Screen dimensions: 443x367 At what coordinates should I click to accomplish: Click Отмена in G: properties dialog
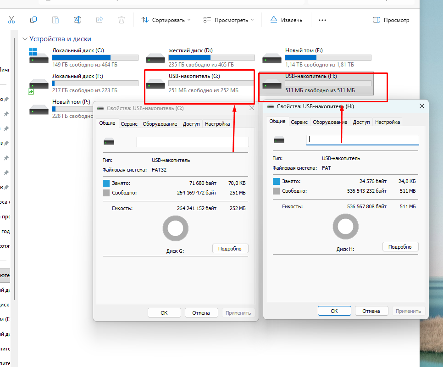(x=201, y=313)
